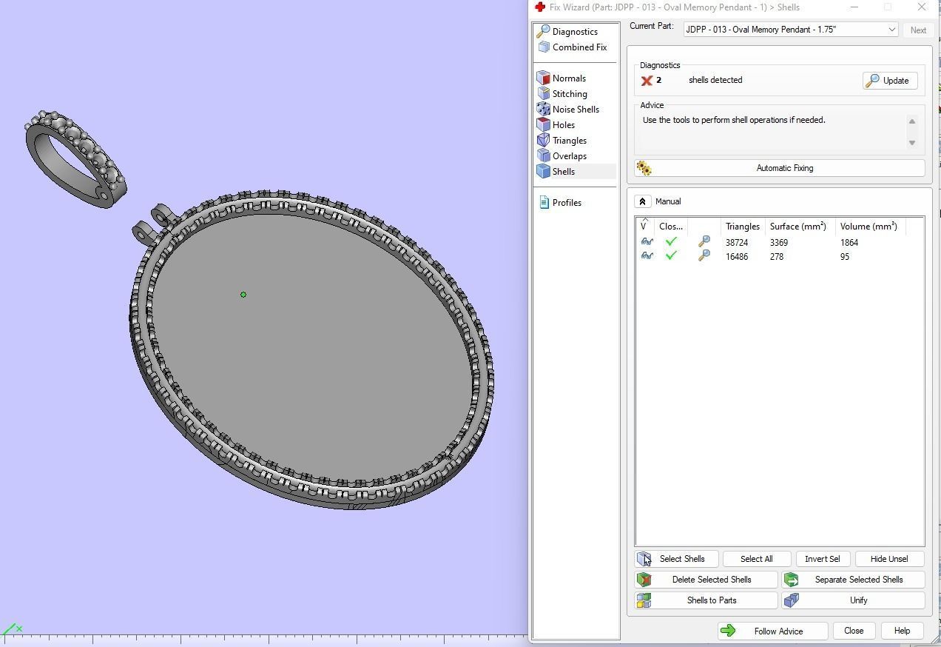Screen dimensions: 941x647
Task: Select the row with volume 95
Action: [779, 257]
